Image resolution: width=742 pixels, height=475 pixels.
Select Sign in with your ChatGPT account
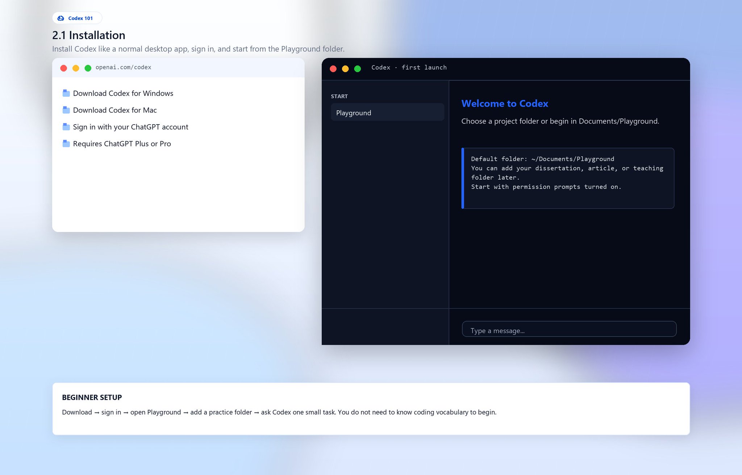[130, 127]
